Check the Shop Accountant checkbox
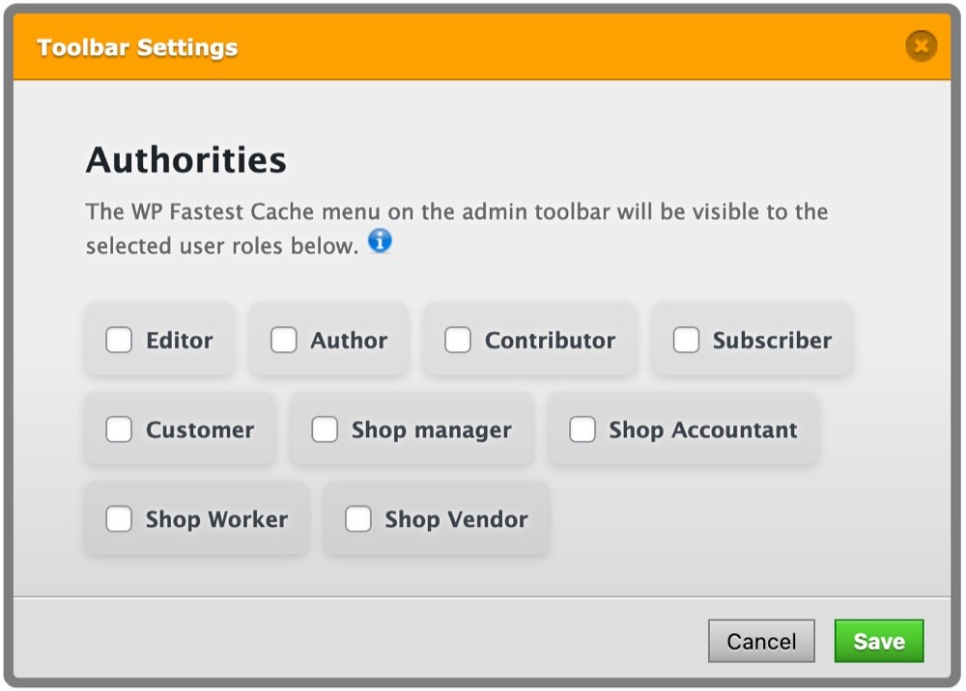Screen dimensions: 966x691 [582, 429]
